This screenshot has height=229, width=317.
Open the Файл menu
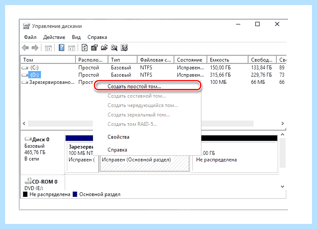click(x=30, y=37)
